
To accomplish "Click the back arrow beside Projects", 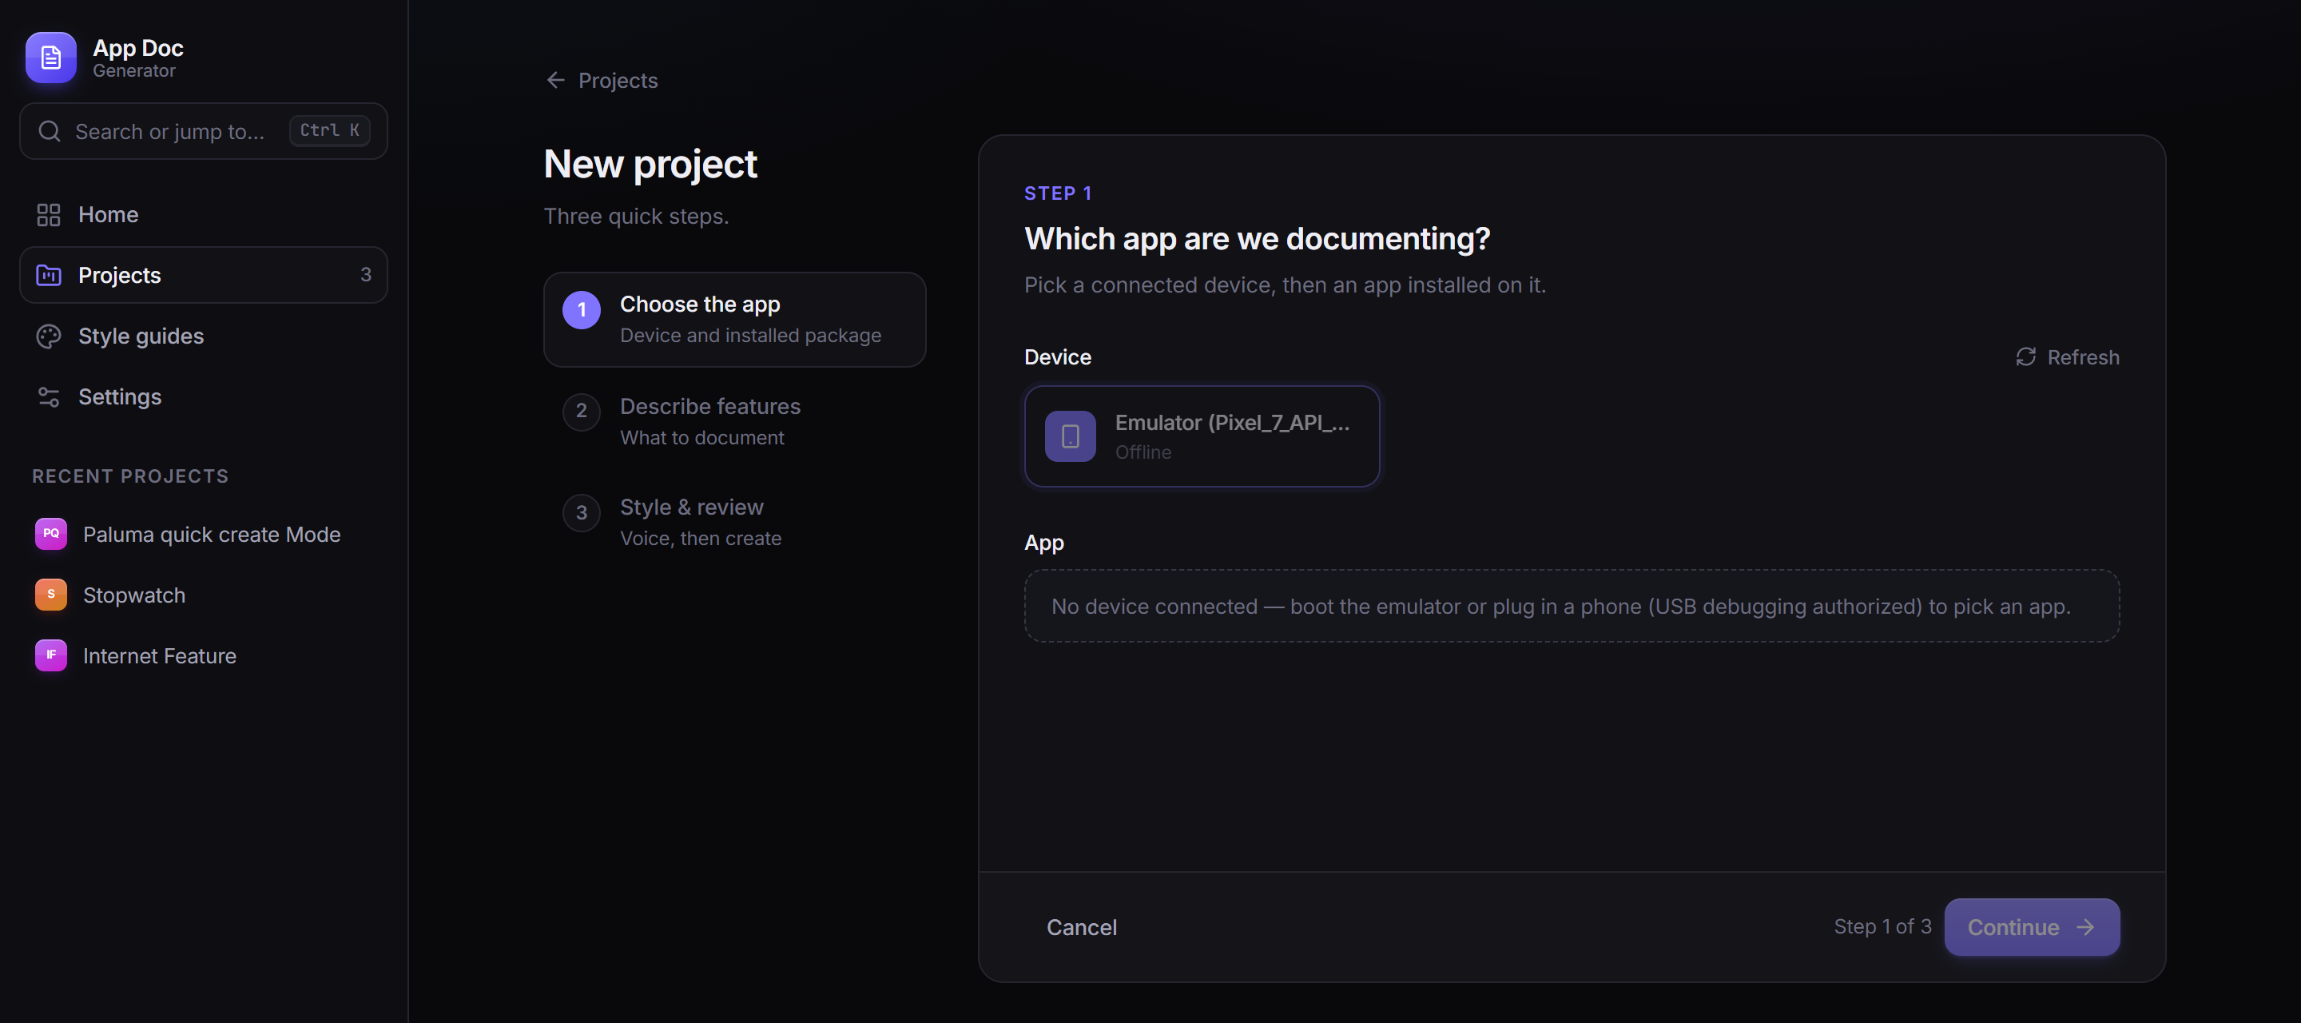I will (x=555, y=81).
